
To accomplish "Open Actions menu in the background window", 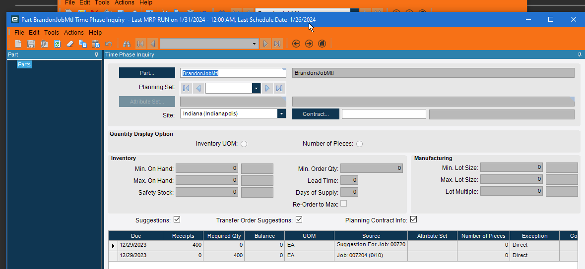I will pyautogui.click(x=125, y=2).
